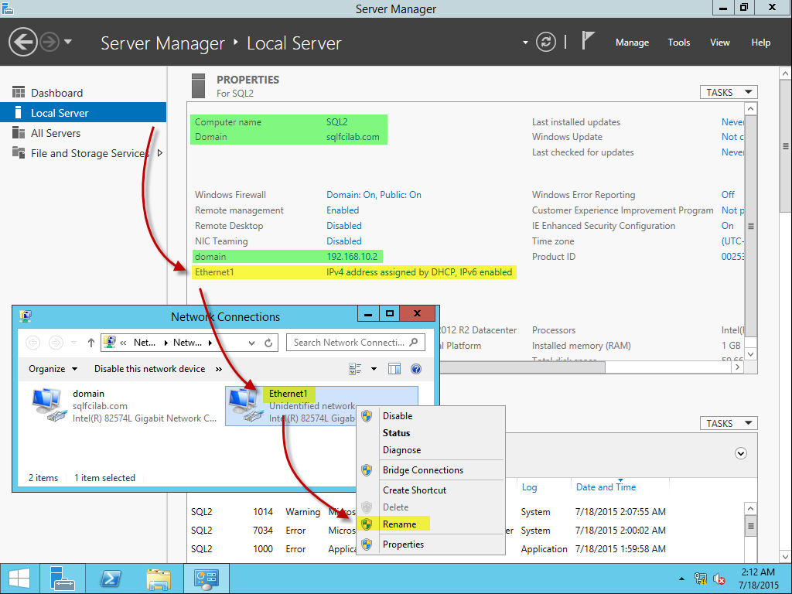Image resolution: width=792 pixels, height=594 pixels.
Task: Expand File and Storage Services arrow
Action: (x=160, y=152)
